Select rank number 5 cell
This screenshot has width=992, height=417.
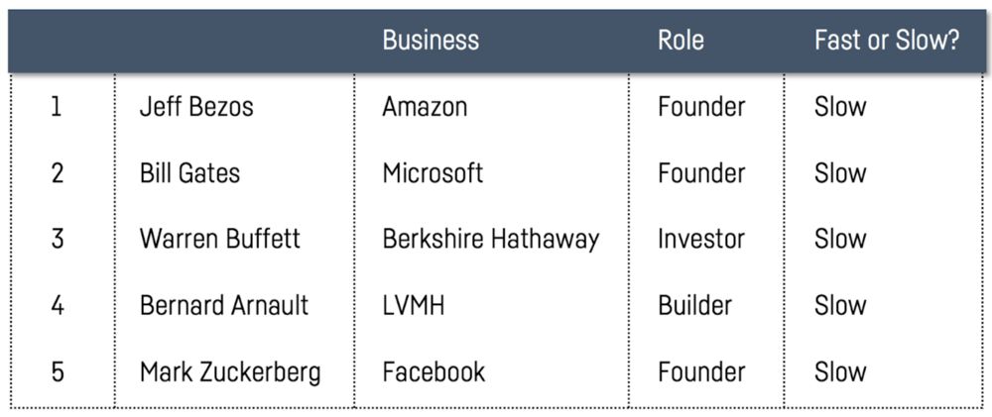[57, 372]
